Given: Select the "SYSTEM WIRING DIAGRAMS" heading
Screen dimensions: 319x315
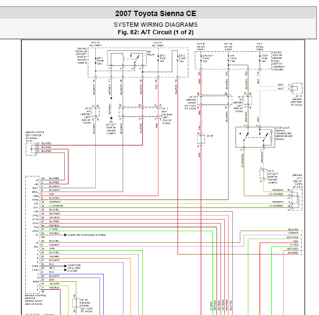Looking at the screenshot, I should point(156,25).
